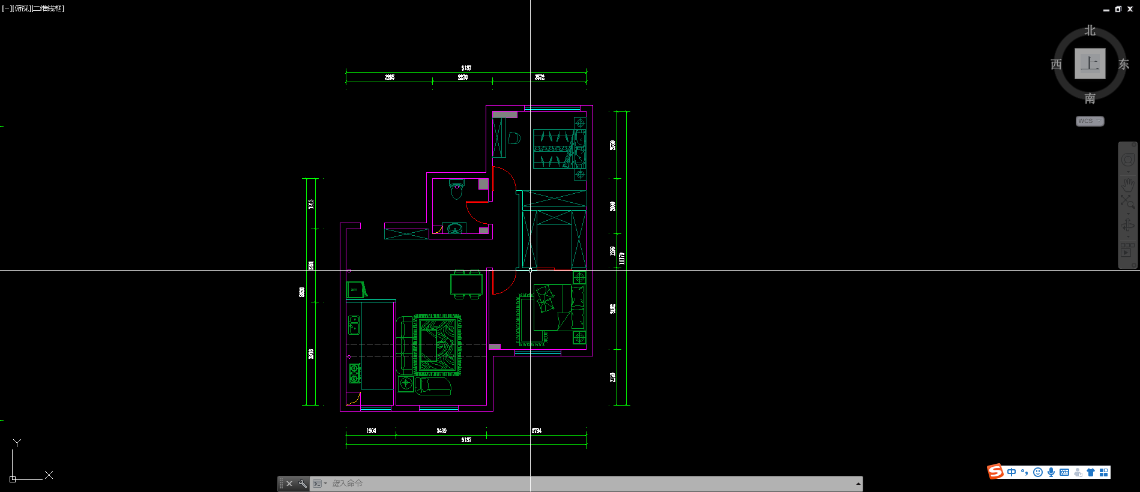Open the 二维线框 visual style menu
Screen dimensions: 1140x492
pos(48,8)
